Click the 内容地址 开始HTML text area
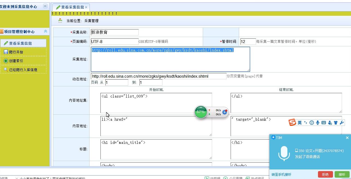This screenshot has height=179, width=351. click(156, 126)
